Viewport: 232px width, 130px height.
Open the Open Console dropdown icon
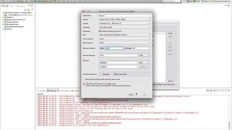tap(222, 90)
